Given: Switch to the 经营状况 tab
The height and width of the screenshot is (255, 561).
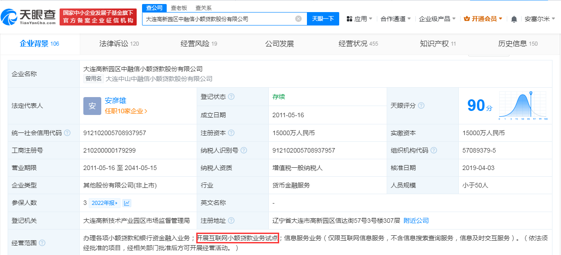Looking at the screenshot, I should click(x=358, y=43).
